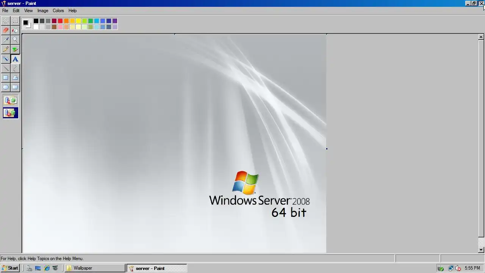Viewport: 485px width, 273px height.
Task: Select the rectangular Select tool
Action: coord(15,21)
